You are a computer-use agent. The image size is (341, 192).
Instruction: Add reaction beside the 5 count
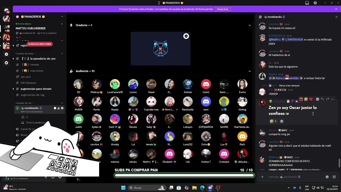click(x=282, y=121)
